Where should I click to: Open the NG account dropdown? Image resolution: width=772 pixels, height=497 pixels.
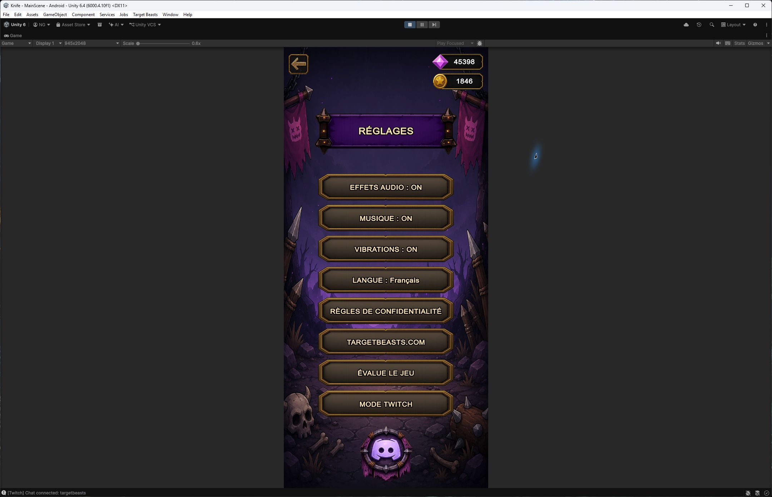pos(41,25)
